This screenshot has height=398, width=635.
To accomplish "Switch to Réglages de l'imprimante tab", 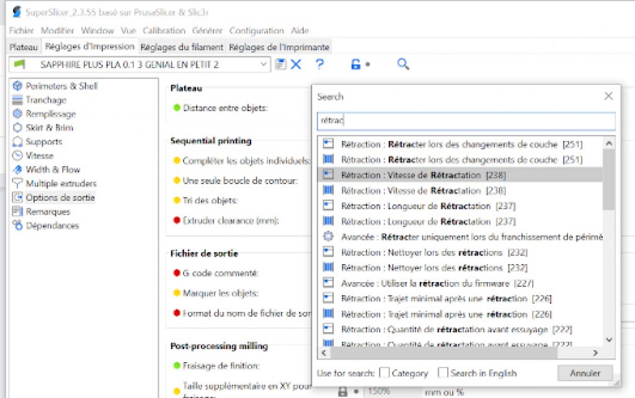I will 279,47.
